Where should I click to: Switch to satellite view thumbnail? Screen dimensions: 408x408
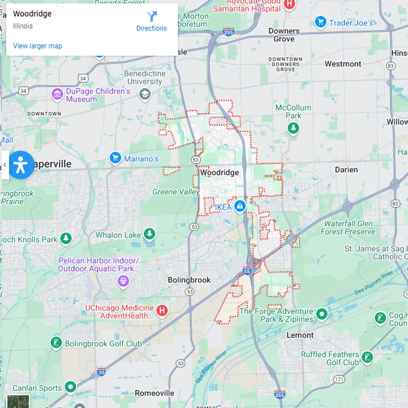[18, 401]
